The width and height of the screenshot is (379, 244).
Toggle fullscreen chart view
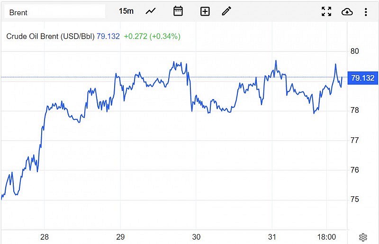point(326,11)
